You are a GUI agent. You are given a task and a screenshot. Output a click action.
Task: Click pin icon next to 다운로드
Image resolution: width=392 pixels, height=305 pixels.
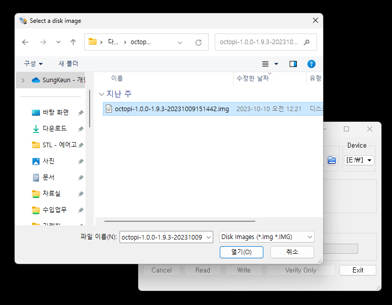coord(81,129)
